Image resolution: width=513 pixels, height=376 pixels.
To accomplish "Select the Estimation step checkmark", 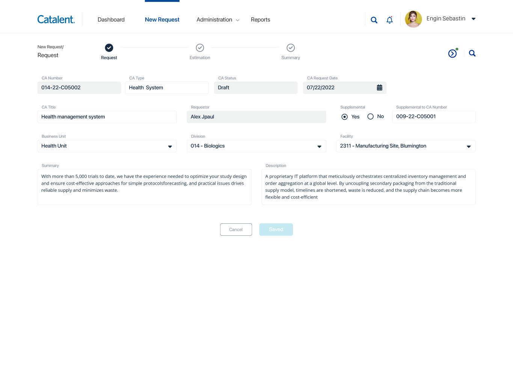I will pos(200,48).
